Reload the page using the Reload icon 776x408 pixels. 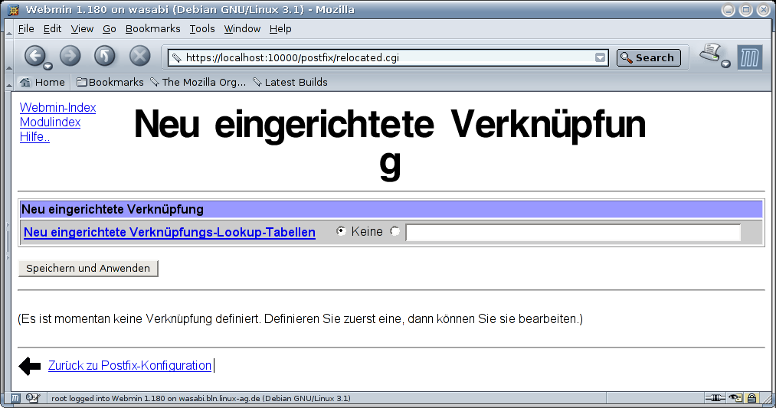[105, 56]
